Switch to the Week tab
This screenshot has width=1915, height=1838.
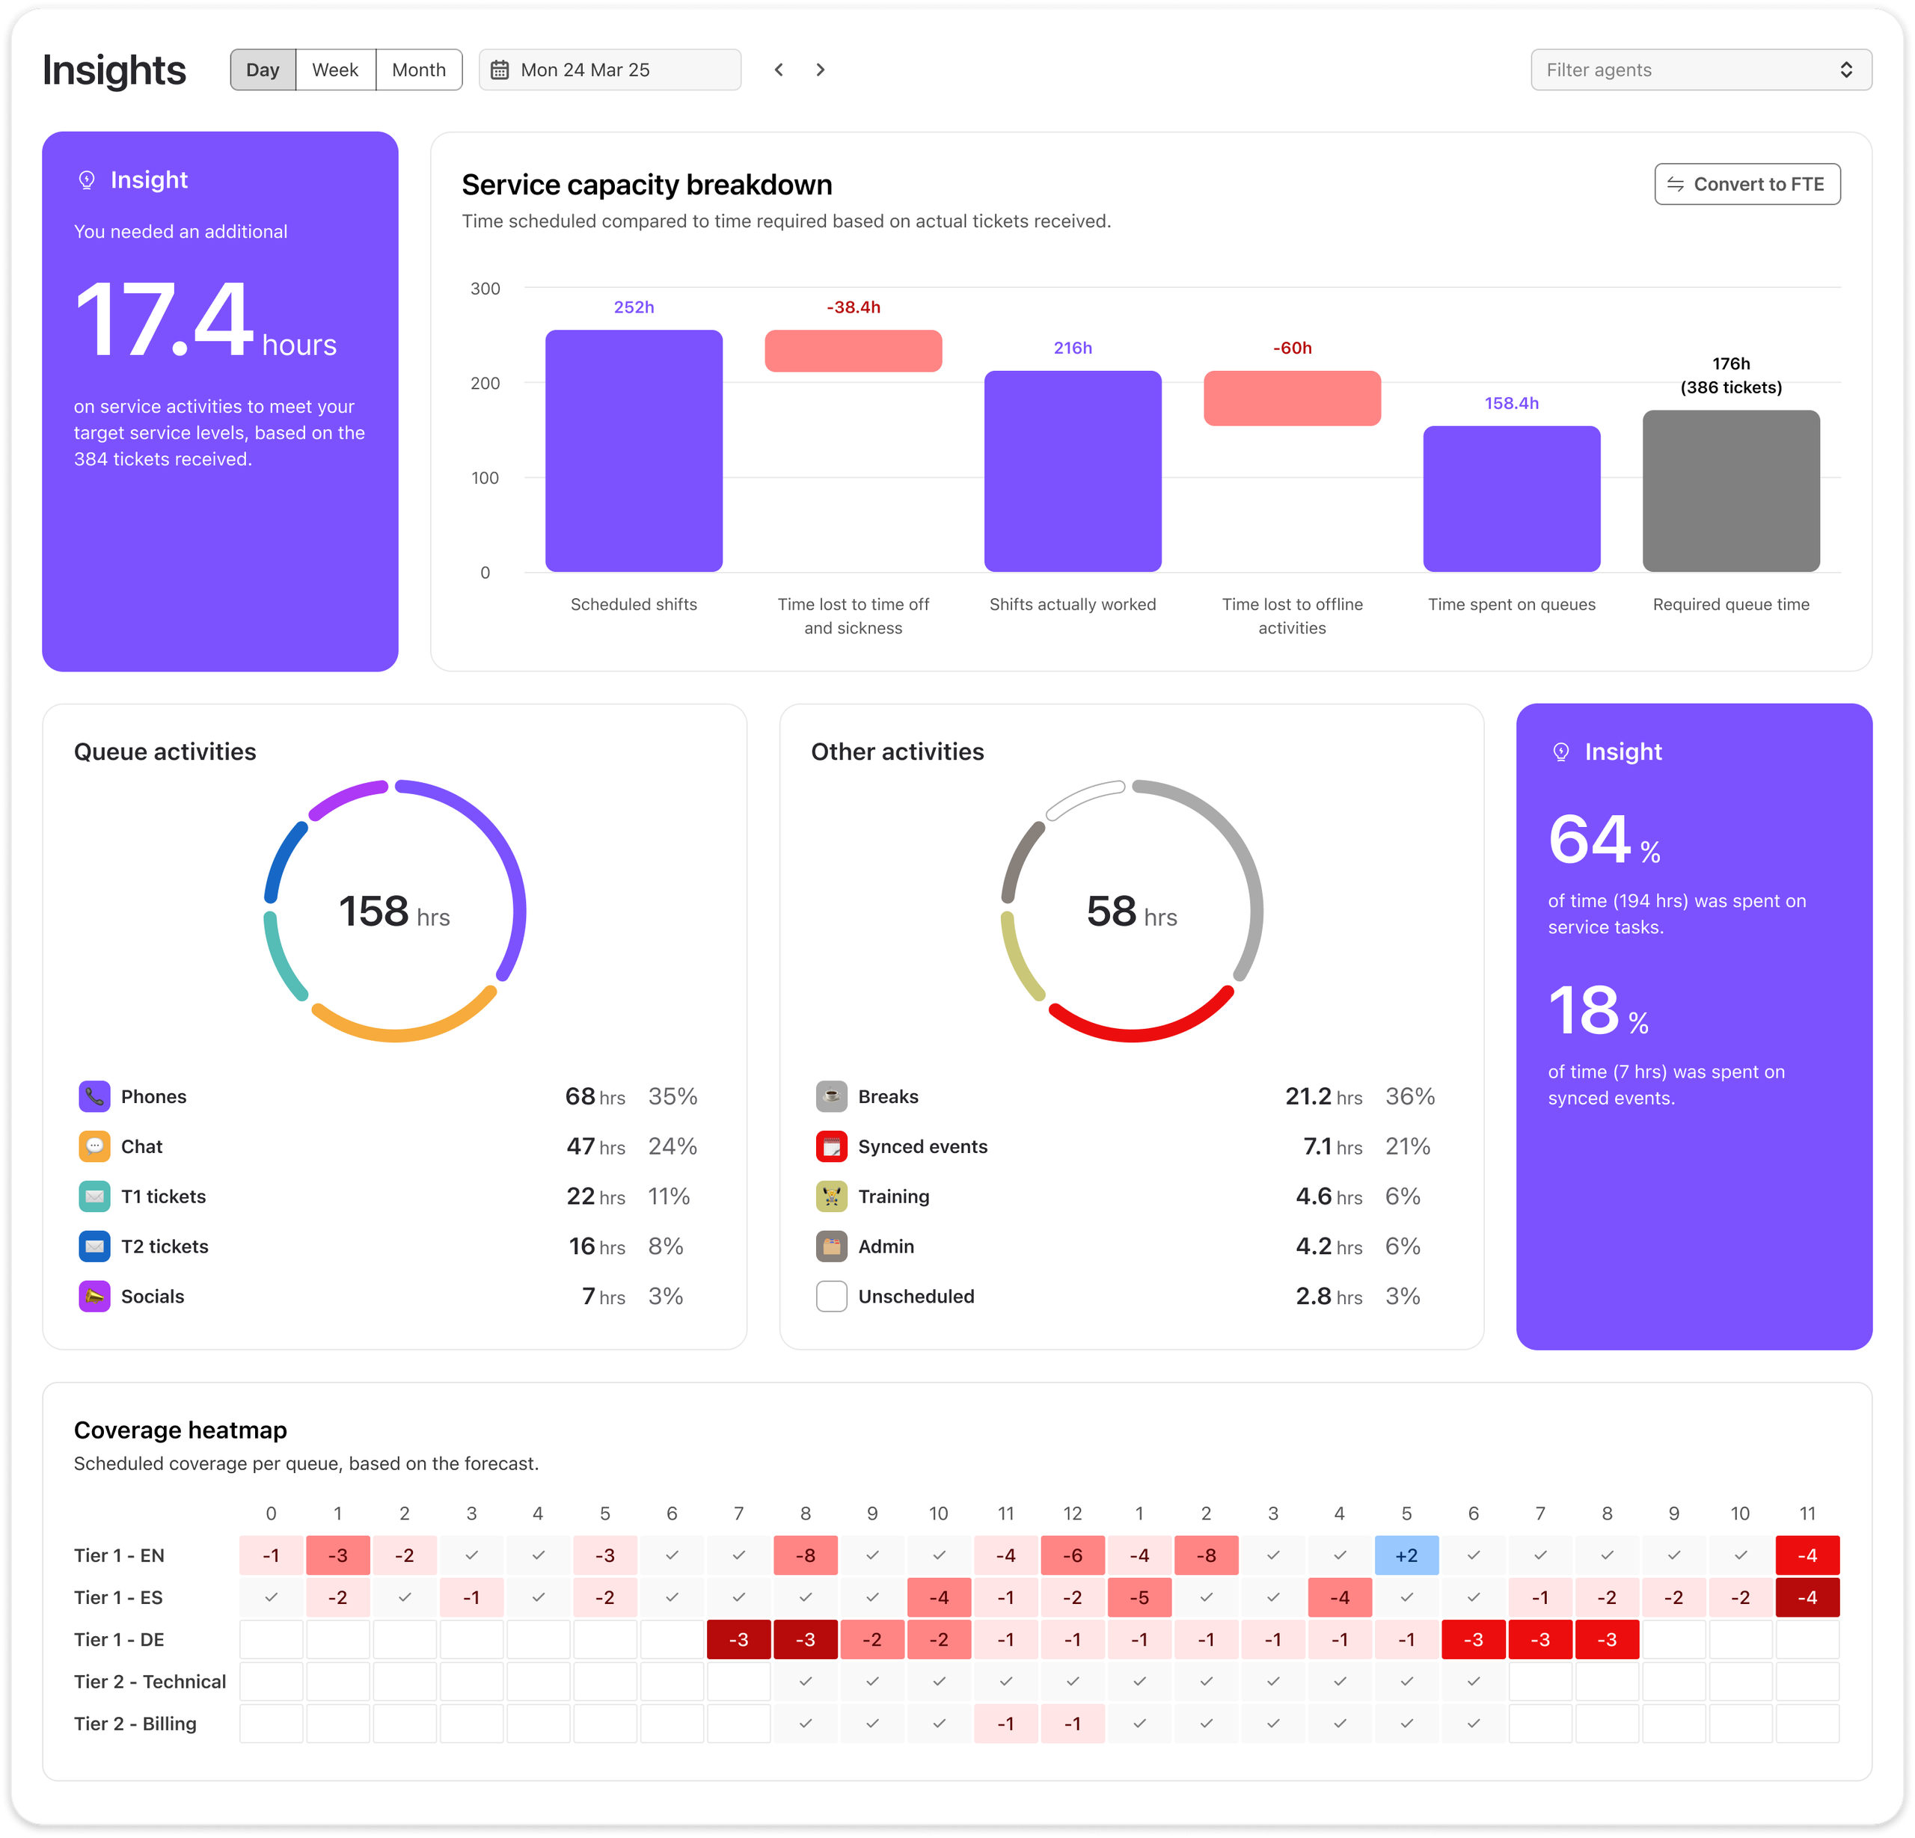[335, 70]
